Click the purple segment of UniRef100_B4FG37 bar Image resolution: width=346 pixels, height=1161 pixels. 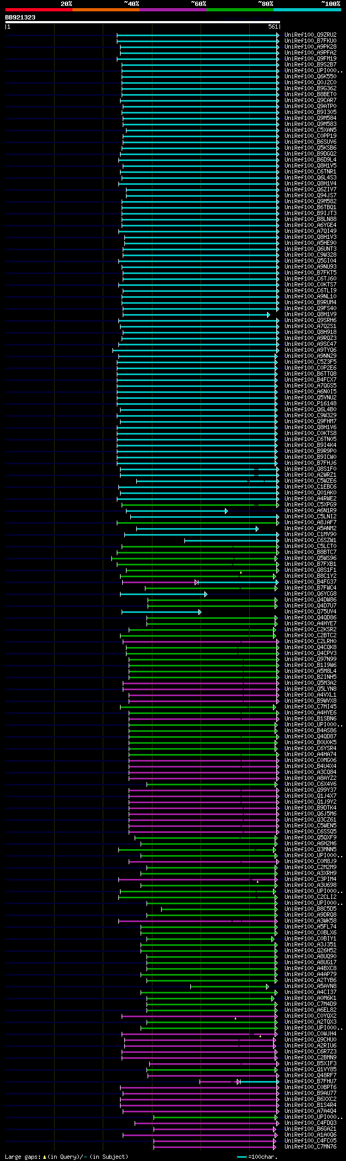pyautogui.click(x=160, y=582)
